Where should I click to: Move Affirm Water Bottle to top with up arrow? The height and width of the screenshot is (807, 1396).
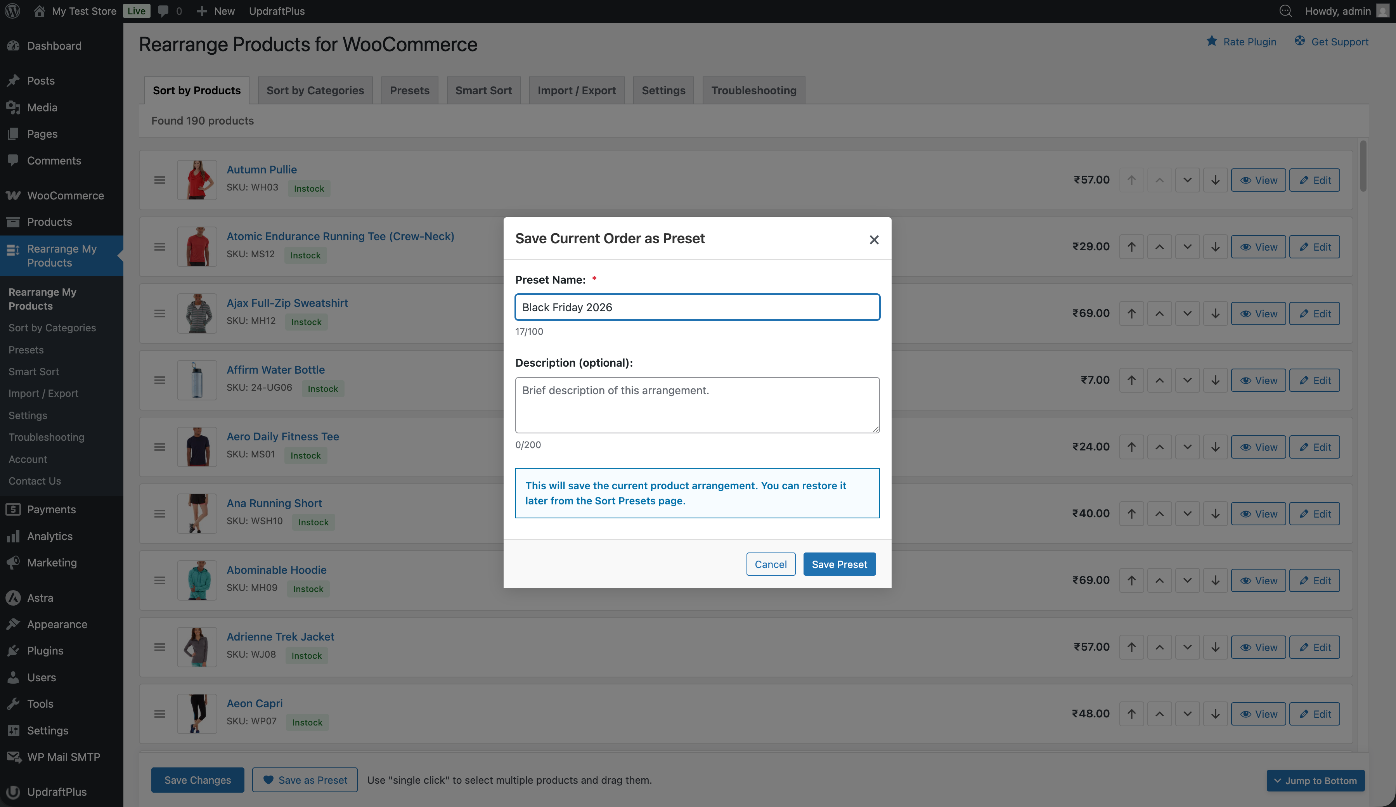point(1132,380)
